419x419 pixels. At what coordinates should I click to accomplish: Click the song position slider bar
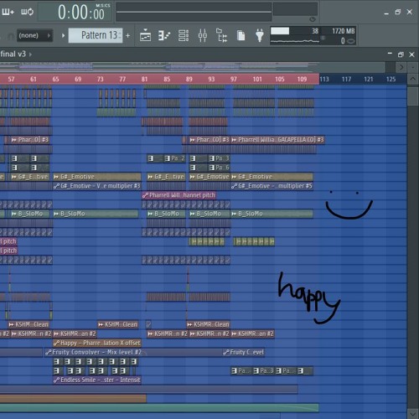click(194, 12)
